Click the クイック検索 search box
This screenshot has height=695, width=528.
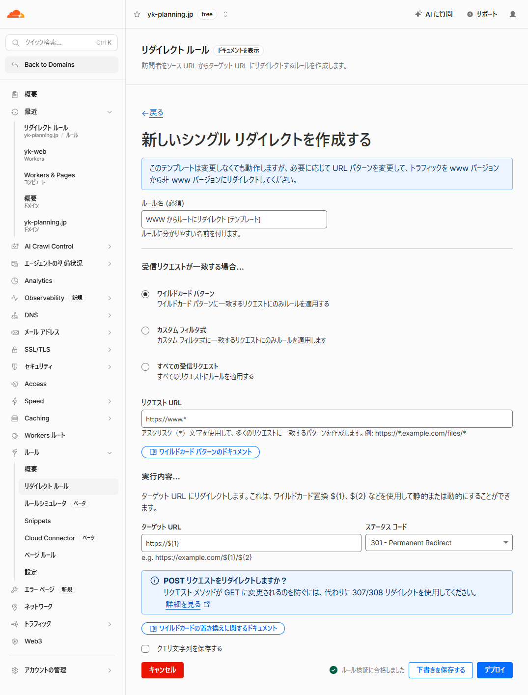[61, 43]
